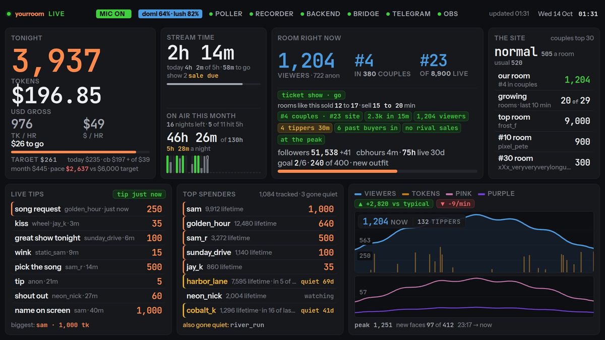The image size is (605, 340).
Task: Click the 3,937 tokens total
Action: 56,61
